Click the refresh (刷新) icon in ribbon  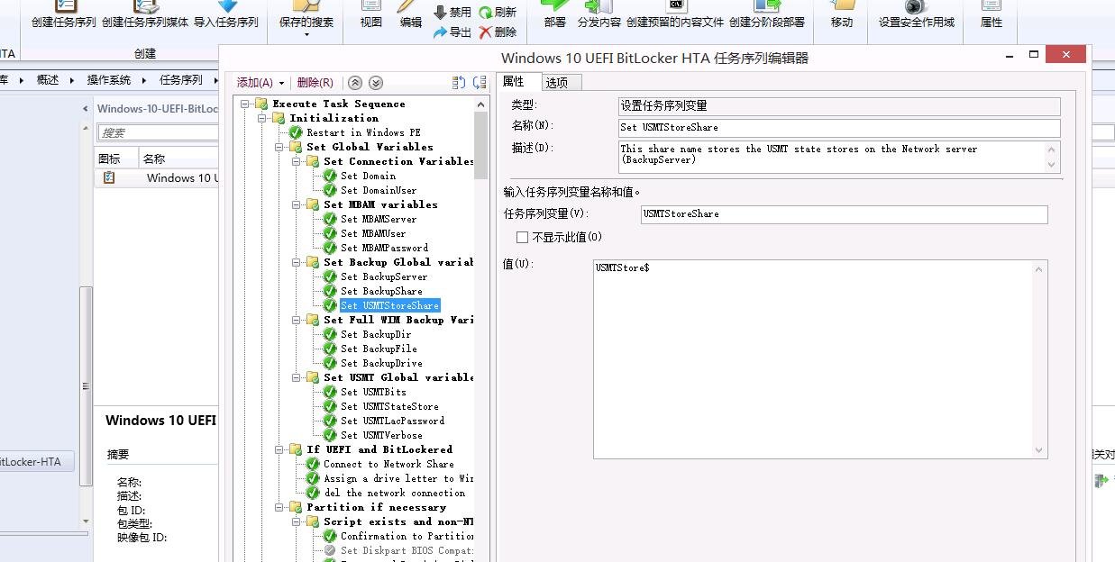coord(485,13)
